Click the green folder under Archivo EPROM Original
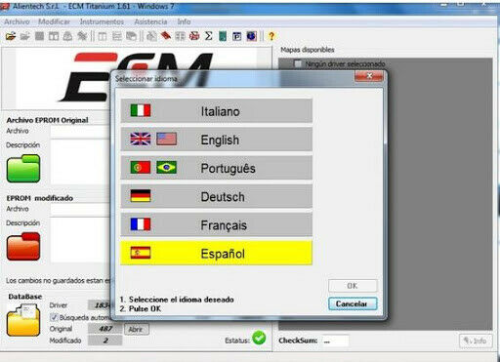This screenshot has width=500, height=362. [x=23, y=169]
